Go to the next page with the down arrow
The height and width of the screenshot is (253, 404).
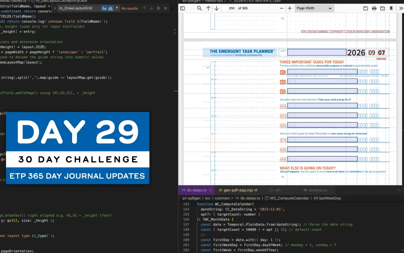point(216,7)
